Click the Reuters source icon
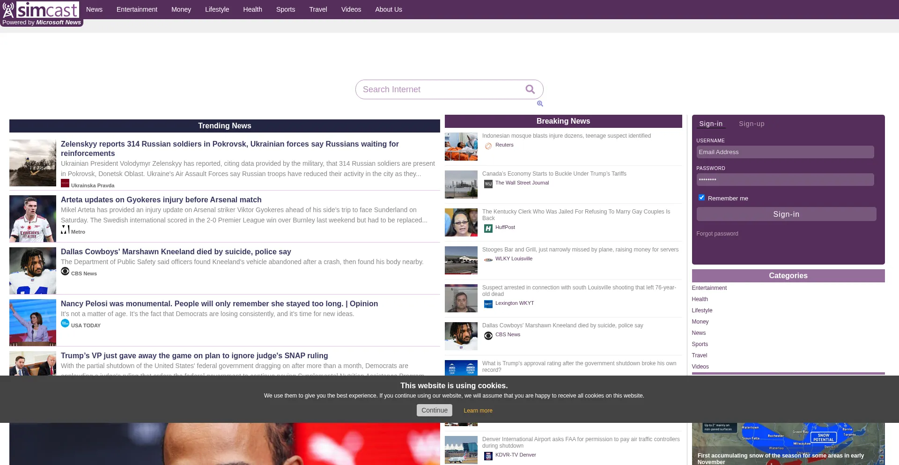Image resolution: width=899 pixels, height=465 pixels. coord(488,146)
